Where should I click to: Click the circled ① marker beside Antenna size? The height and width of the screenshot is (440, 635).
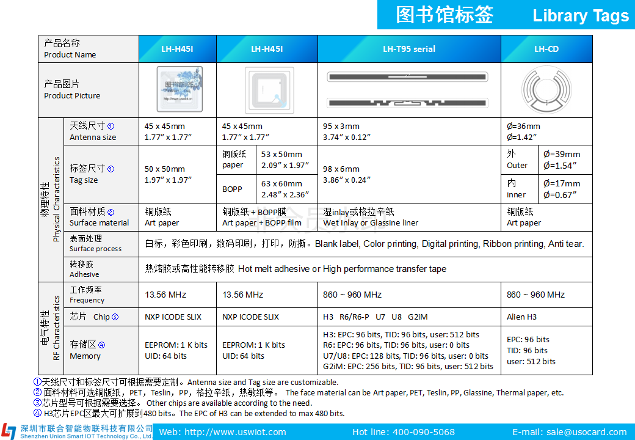[x=111, y=127]
